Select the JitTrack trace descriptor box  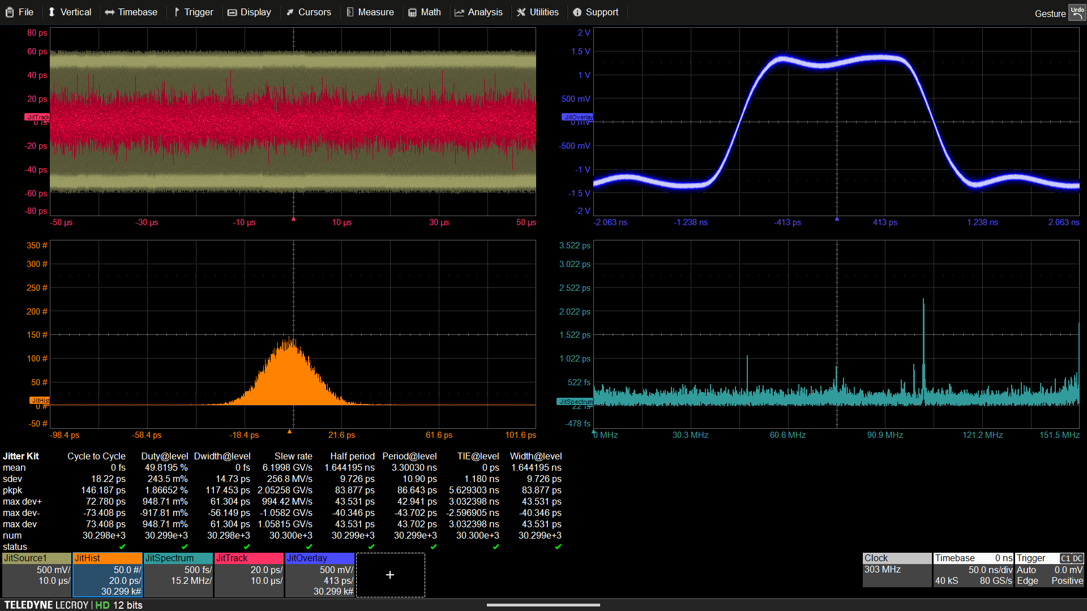point(249,575)
